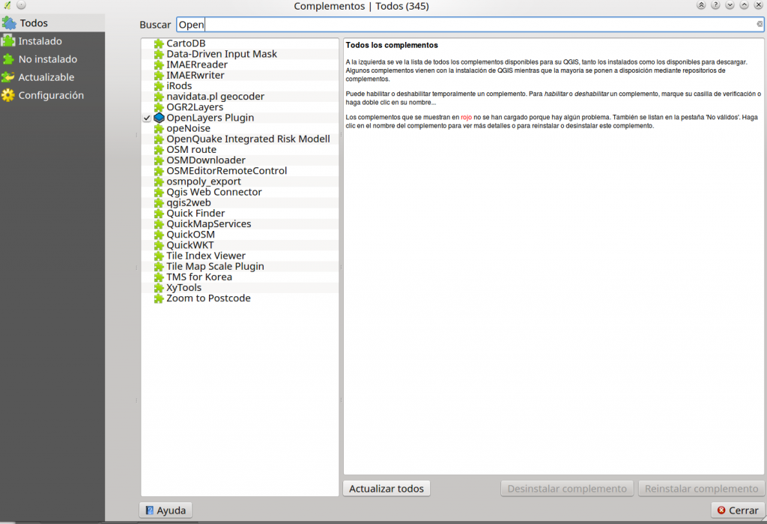Uncheck the OpenLayers Plugin checkbox
Screen dimensions: 767x524
point(147,118)
